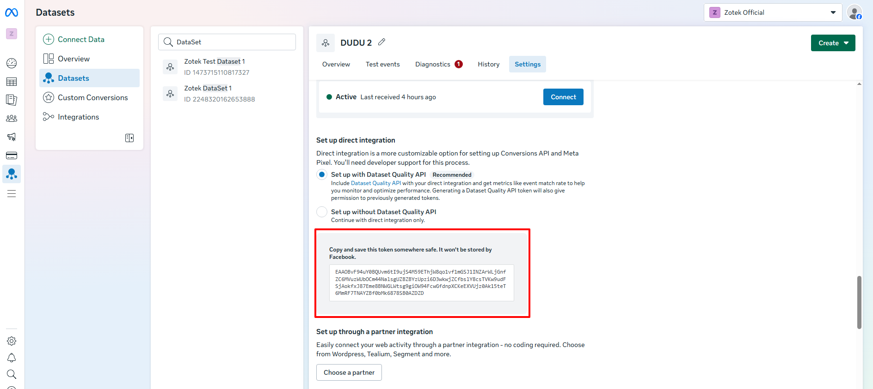873x389 pixels.
Task: Click the blue Connect button
Action: coord(563,97)
